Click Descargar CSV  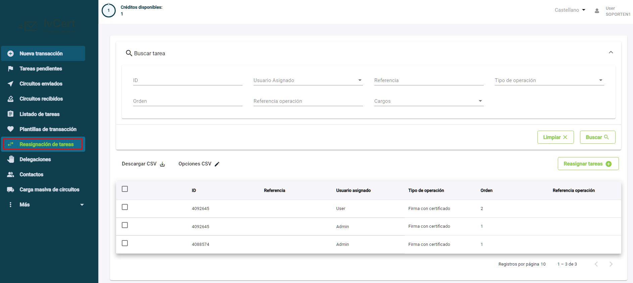[x=143, y=164]
